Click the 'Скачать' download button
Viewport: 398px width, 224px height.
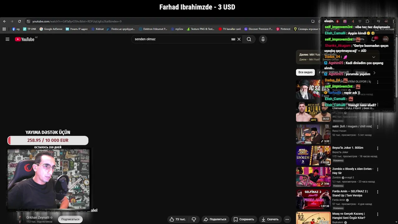pos(270,219)
